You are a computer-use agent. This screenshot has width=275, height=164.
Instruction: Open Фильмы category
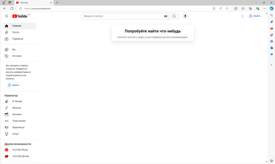click(19, 114)
